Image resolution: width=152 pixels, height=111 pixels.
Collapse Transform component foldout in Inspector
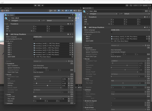(x=84, y=17)
